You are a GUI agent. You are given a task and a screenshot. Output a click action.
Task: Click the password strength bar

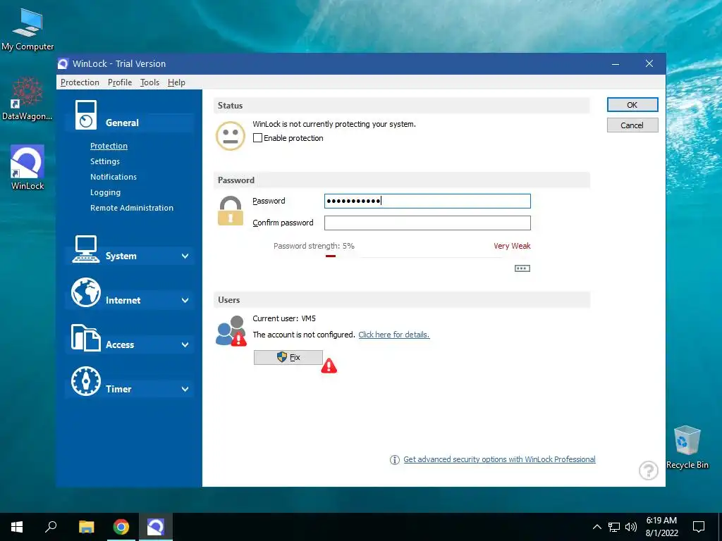(x=428, y=256)
